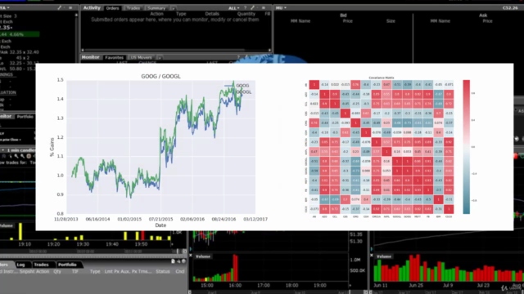
Task: Click Type column header in Activity
Action: coord(181,14)
